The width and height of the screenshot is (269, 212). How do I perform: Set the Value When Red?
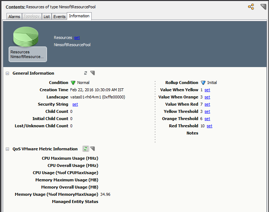point(207,104)
